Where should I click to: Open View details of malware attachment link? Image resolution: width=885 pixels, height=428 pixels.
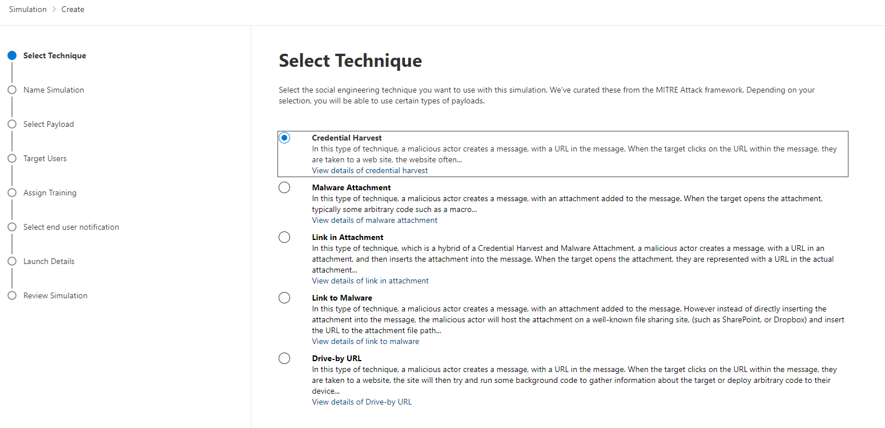[375, 220]
